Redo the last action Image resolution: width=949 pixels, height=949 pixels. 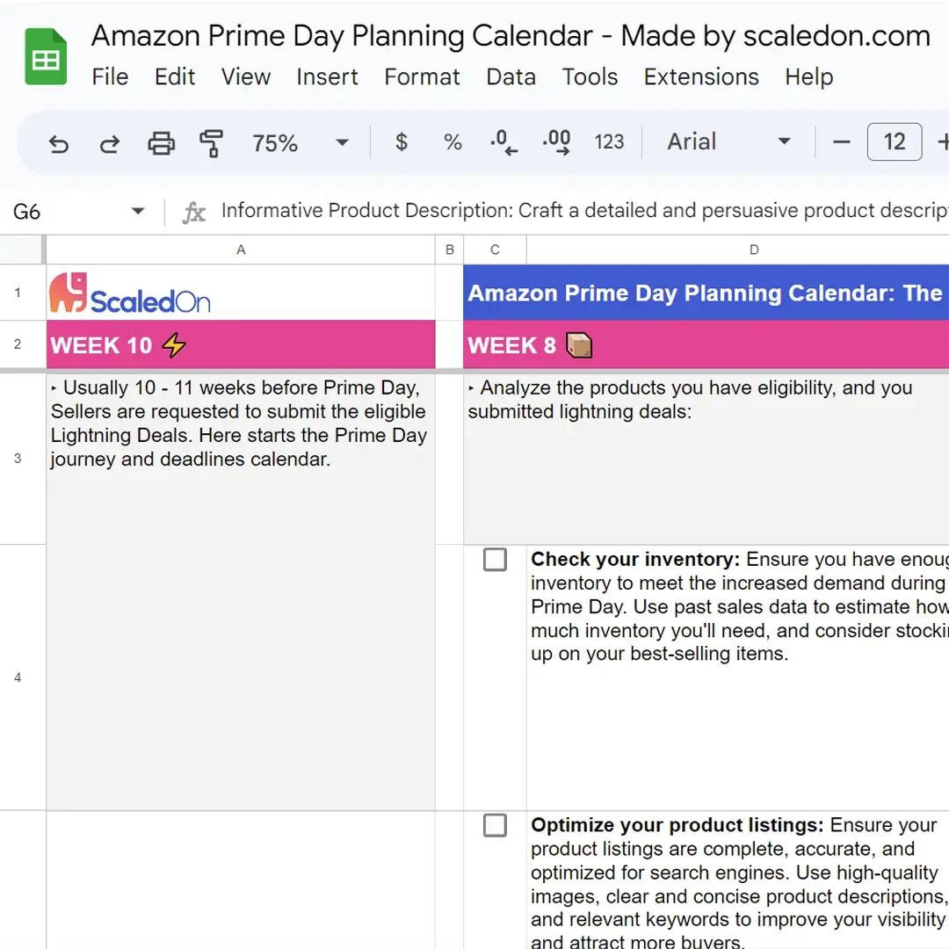(110, 143)
